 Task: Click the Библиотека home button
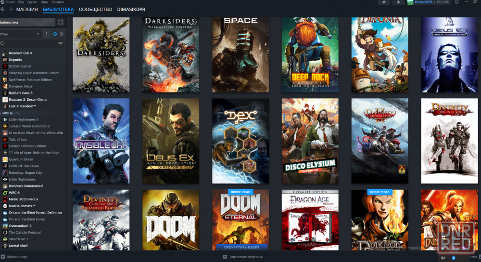click(27, 22)
